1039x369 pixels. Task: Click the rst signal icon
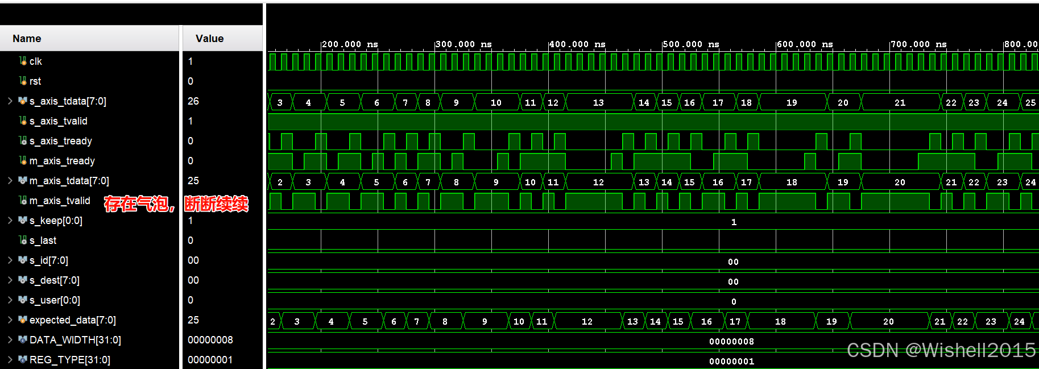[x=23, y=81]
